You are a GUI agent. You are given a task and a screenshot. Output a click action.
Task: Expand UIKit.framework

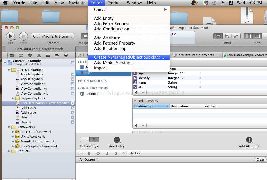[13, 137]
